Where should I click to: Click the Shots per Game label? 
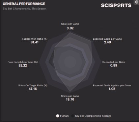coord(70,96)
